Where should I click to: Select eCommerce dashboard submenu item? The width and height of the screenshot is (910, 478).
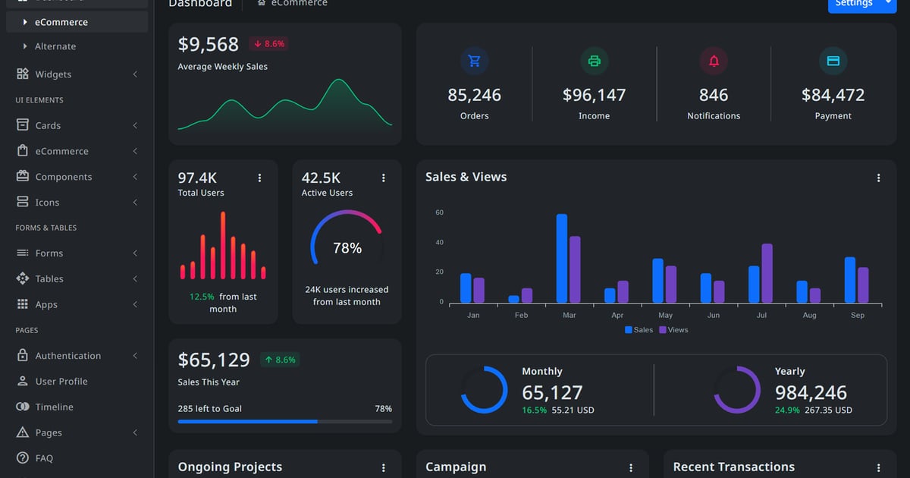[77, 22]
